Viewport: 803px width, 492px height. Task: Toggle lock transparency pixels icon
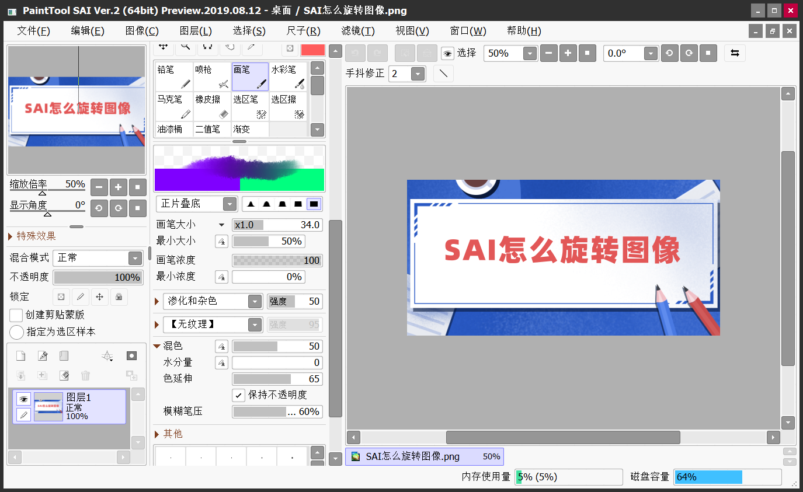click(x=61, y=297)
